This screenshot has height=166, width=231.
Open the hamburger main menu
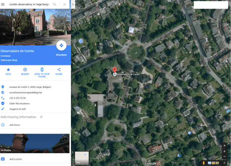click(3, 4)
